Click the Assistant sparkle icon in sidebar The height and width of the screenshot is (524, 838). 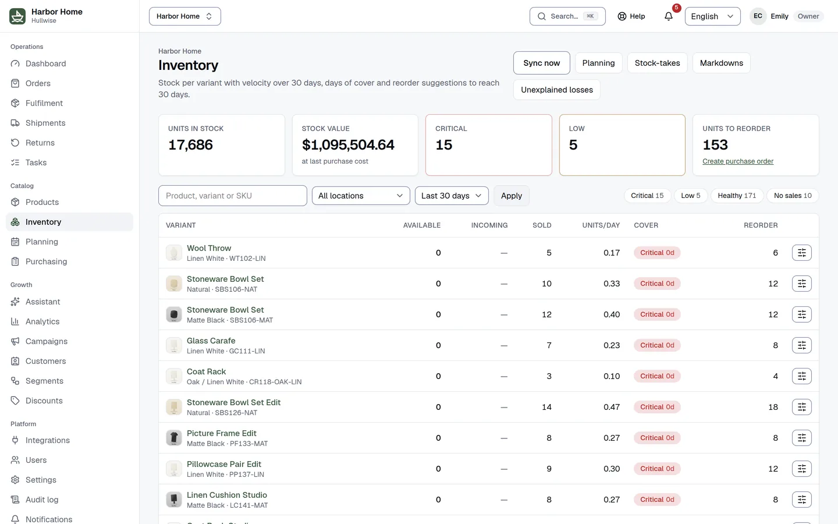(15, 302)
